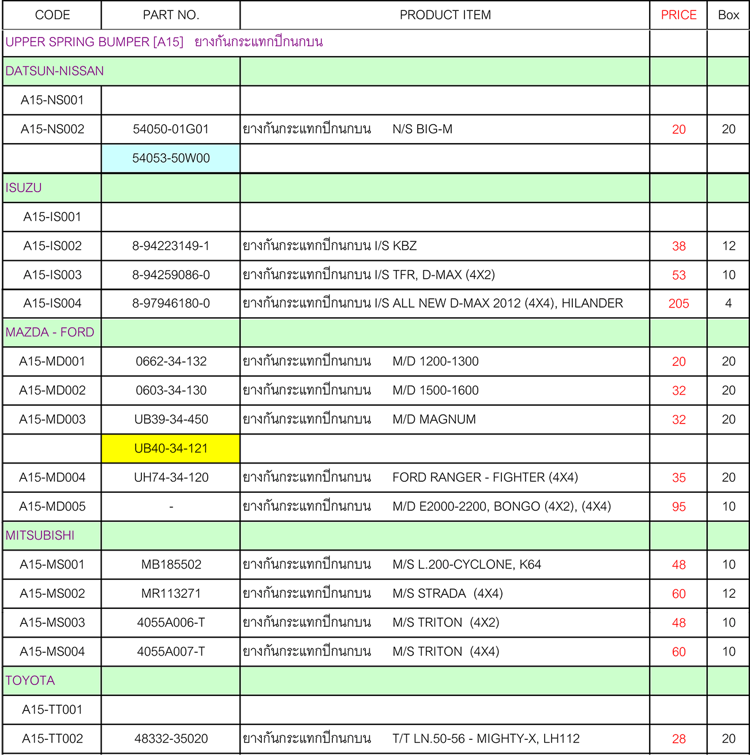Viewport: 750px width, 756px height.
Task: Select the TOYOTA section heading
Action: point(30,680)
